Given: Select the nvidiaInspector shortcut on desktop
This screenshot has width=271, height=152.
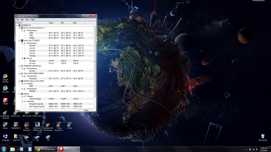Looking at the screenshot, I should (x=5, y=115).
